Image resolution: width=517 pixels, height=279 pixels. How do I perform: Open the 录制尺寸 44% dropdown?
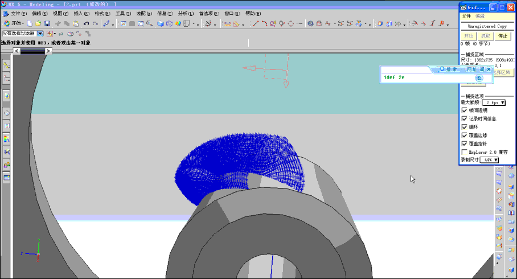click(x=489, y=159)
